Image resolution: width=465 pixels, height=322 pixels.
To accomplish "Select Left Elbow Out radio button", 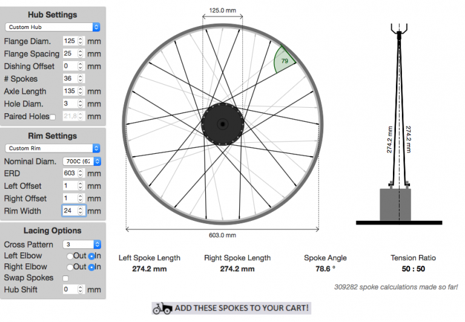I will [x=70, y=256].
